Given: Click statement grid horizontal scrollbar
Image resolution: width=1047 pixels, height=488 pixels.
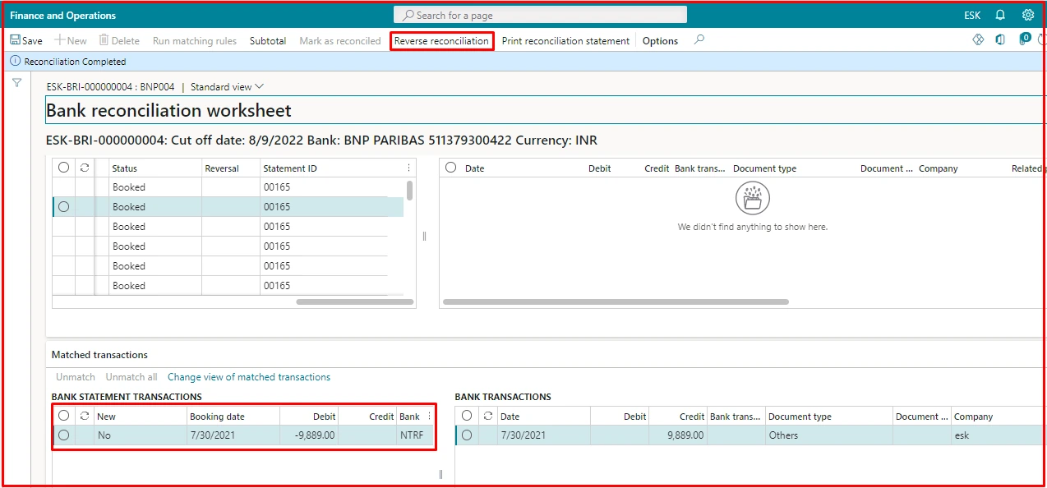Looking at the screenshot, I should (x=355, y=302).
